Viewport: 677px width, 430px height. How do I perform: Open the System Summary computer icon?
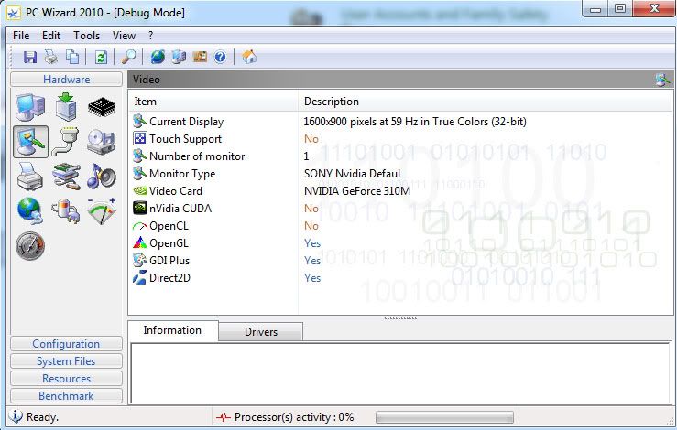30,106
